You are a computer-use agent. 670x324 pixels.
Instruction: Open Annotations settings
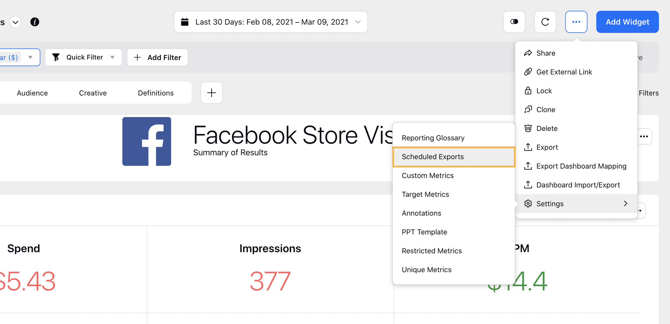pos(454,213)
